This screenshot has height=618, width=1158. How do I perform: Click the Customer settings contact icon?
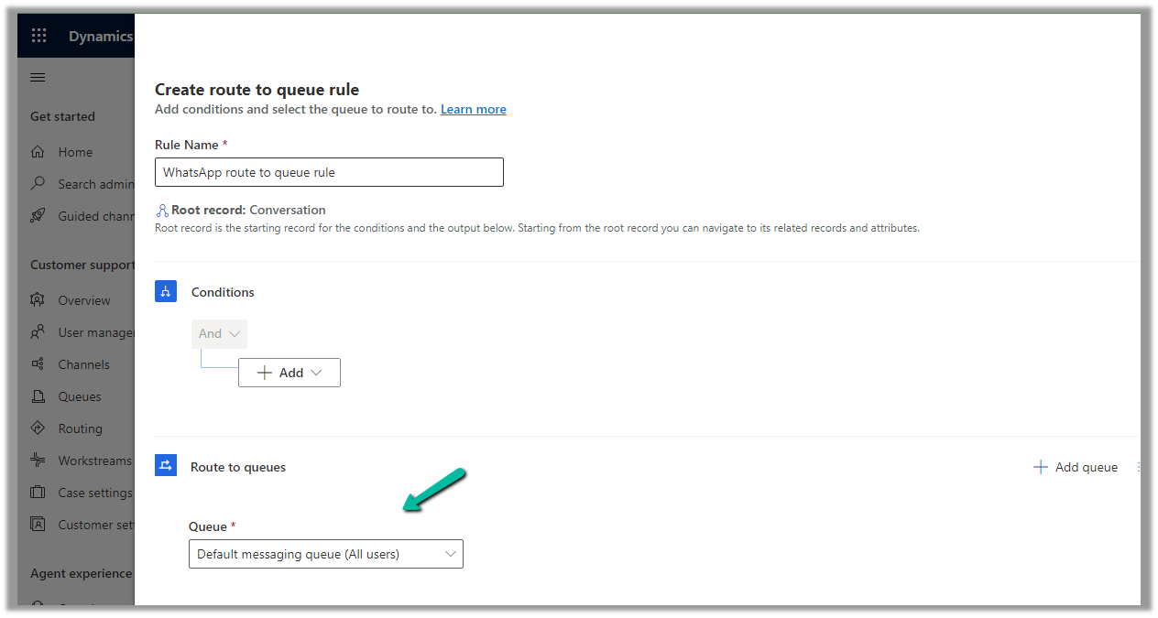pos(38,525)
